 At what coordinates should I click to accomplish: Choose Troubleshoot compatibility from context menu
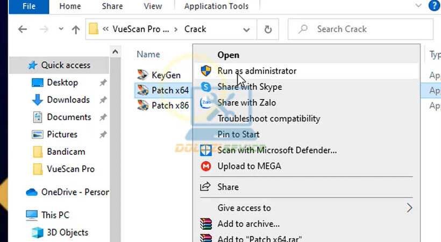point(268,119)
